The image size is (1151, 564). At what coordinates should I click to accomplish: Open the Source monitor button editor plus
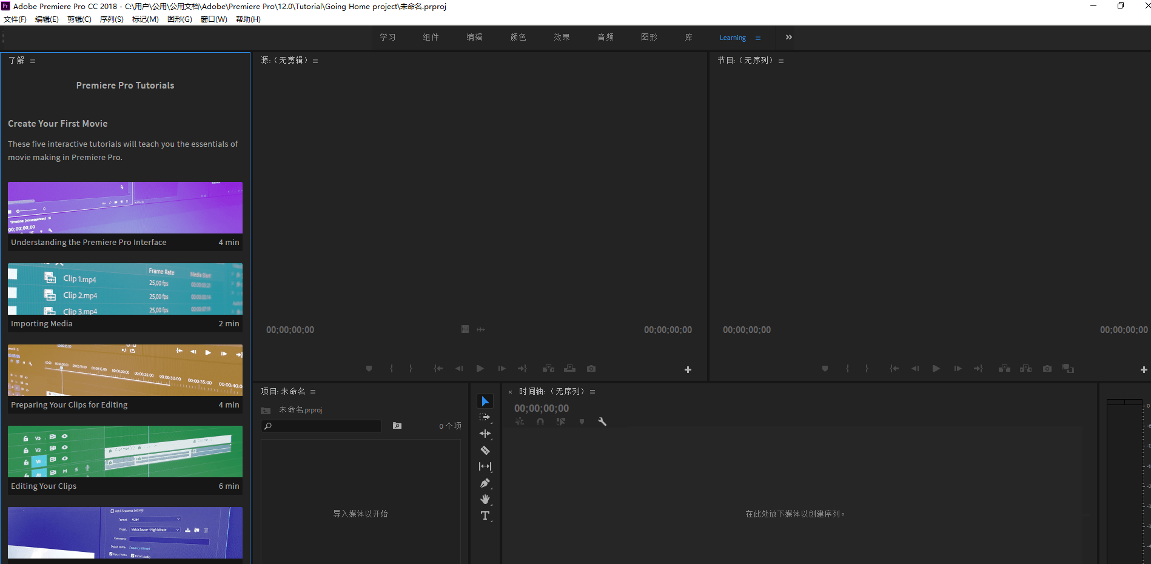point(688,369)
